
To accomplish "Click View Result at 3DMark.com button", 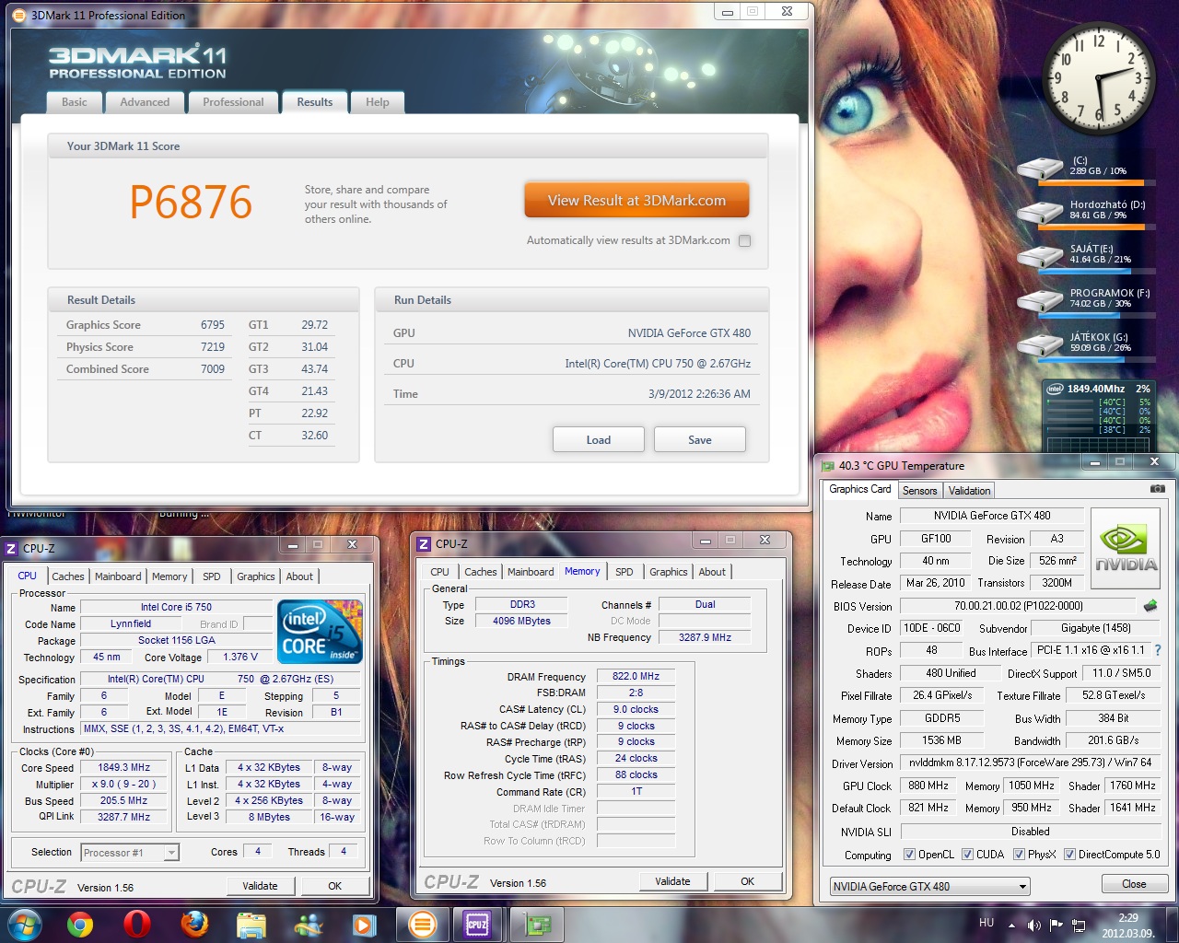I will pos(636,200).
